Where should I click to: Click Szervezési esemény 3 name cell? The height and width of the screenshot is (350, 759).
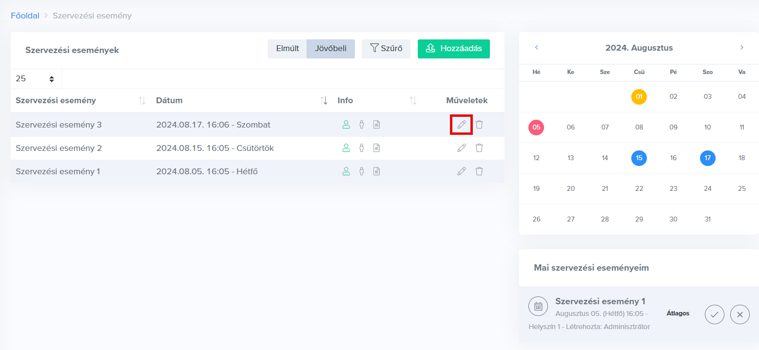tap(58, 125)
